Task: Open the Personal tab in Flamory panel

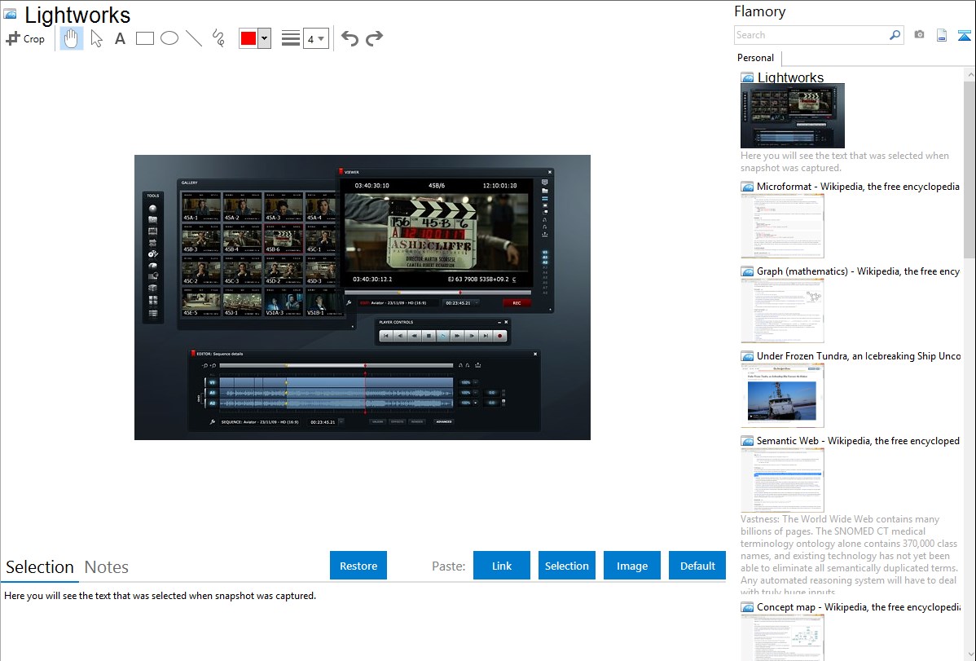Action: 755,58
